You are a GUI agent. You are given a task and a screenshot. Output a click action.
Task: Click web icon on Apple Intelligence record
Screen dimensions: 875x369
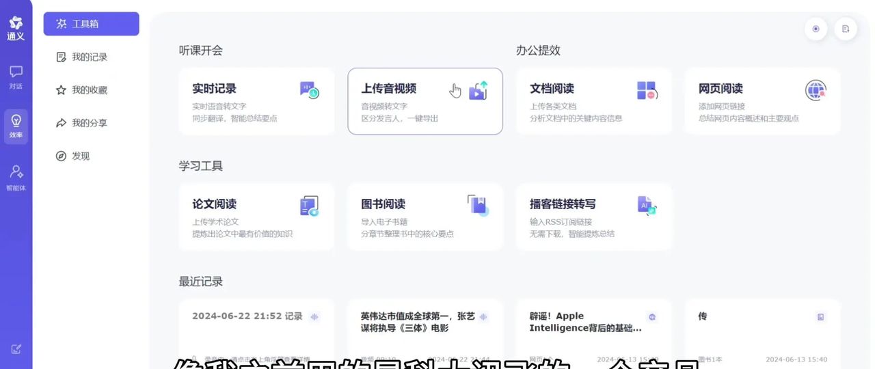point(652,316)
